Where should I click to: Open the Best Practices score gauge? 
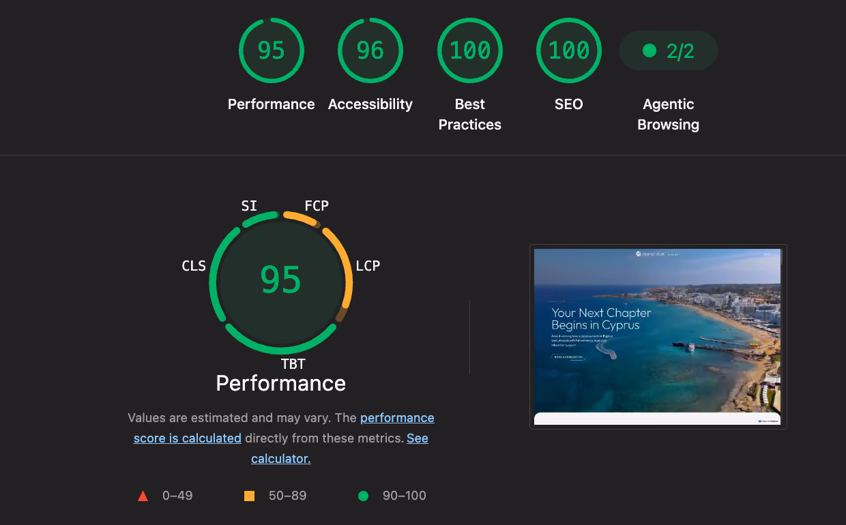470,50
